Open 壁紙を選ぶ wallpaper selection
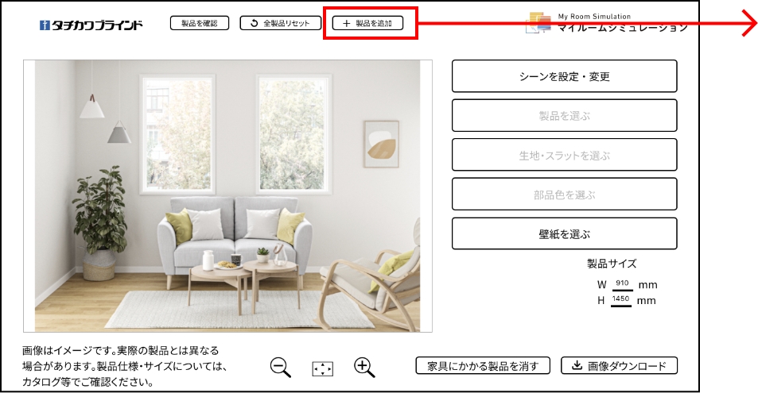758x393 pixels. [564, 233]
